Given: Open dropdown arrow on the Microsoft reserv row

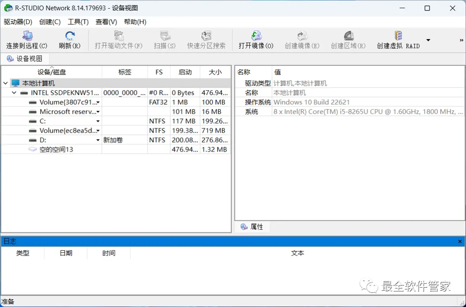Looking at the screenshot, I should [x=98, y=112].
